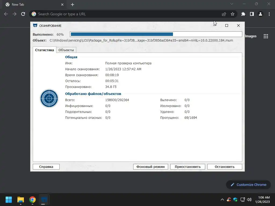Image resolution: width=275 pixels, height=206 pixels.
Task: Click the radar scanning animation icon
Action: point(49,98)
